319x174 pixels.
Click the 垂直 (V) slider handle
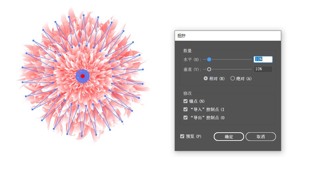coord(209,69)
